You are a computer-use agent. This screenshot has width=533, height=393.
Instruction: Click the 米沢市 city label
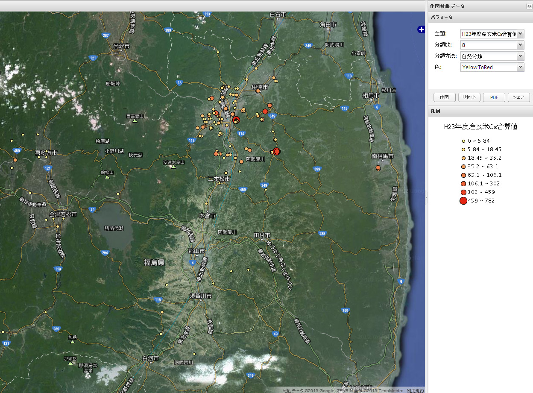[122, 46]
